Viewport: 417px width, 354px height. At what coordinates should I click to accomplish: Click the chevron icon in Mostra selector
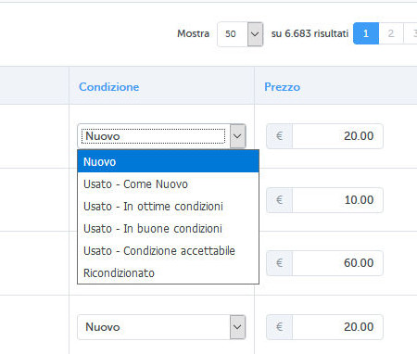tap(255, 34)
